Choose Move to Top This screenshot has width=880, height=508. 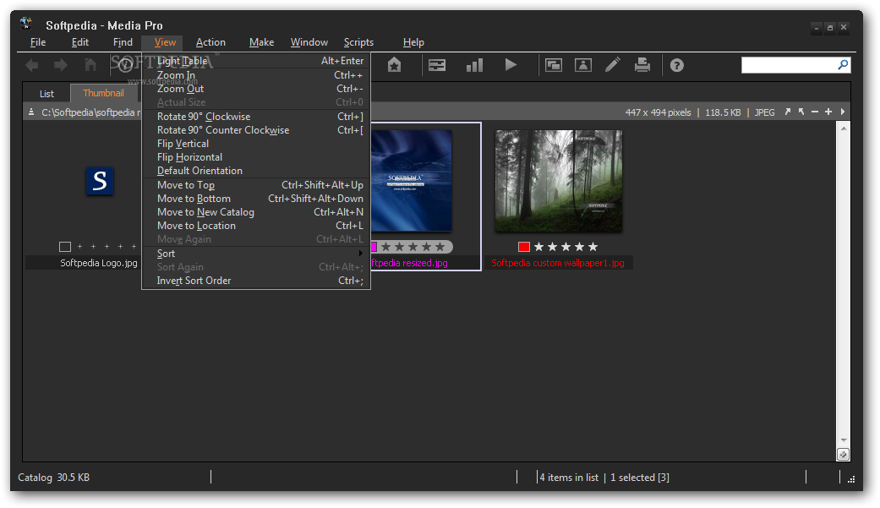pos(256,185)
